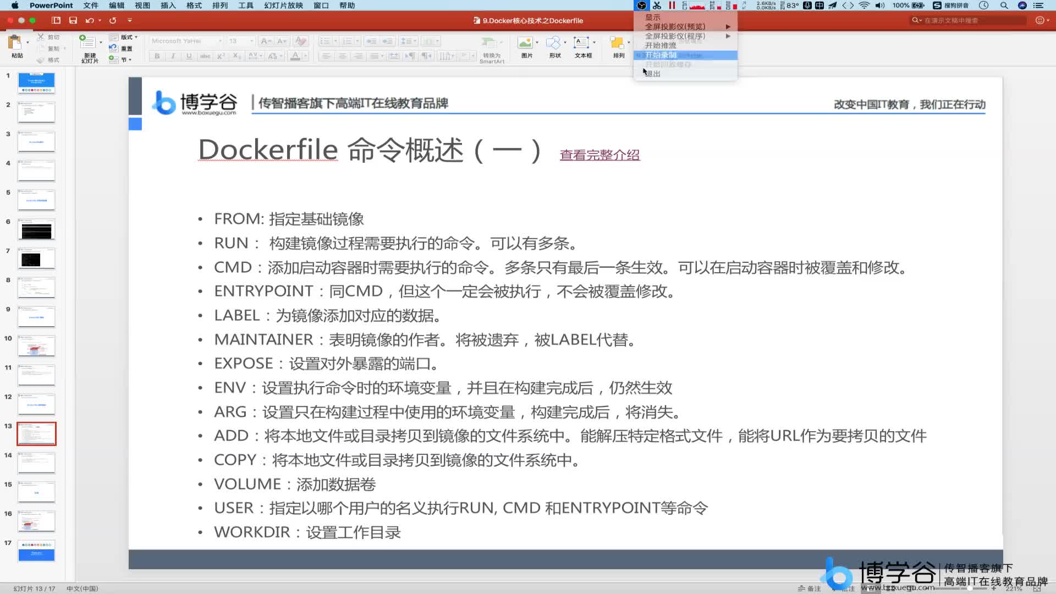Click the Arrange (排列) icon
This screenshot has width=1056, height=594.
pos(617,43)
